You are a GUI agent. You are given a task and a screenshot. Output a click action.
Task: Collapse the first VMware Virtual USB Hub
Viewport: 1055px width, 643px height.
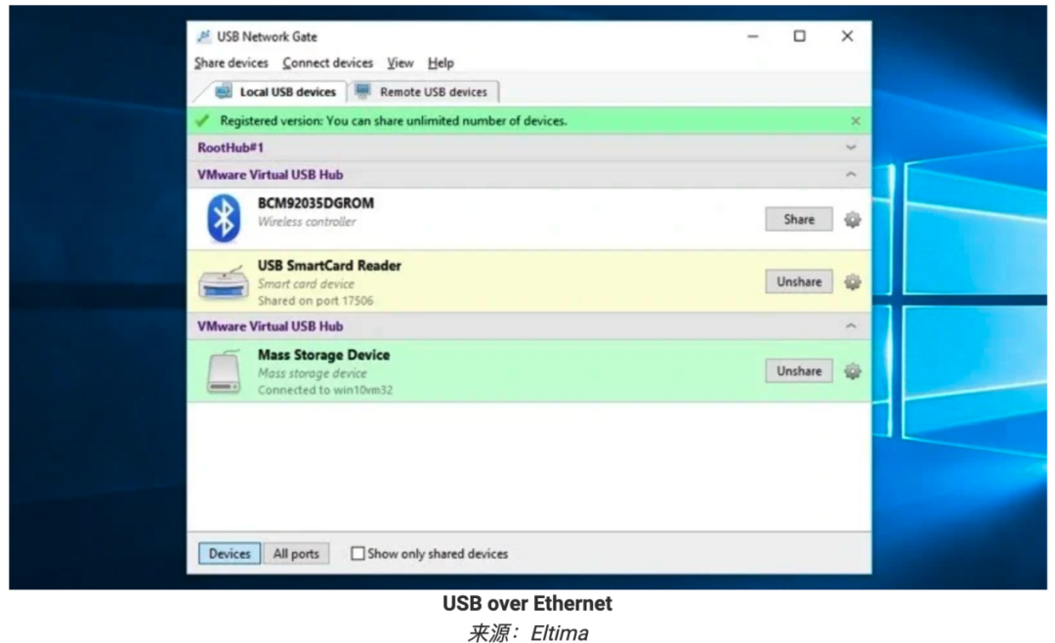tap(851, 174)
